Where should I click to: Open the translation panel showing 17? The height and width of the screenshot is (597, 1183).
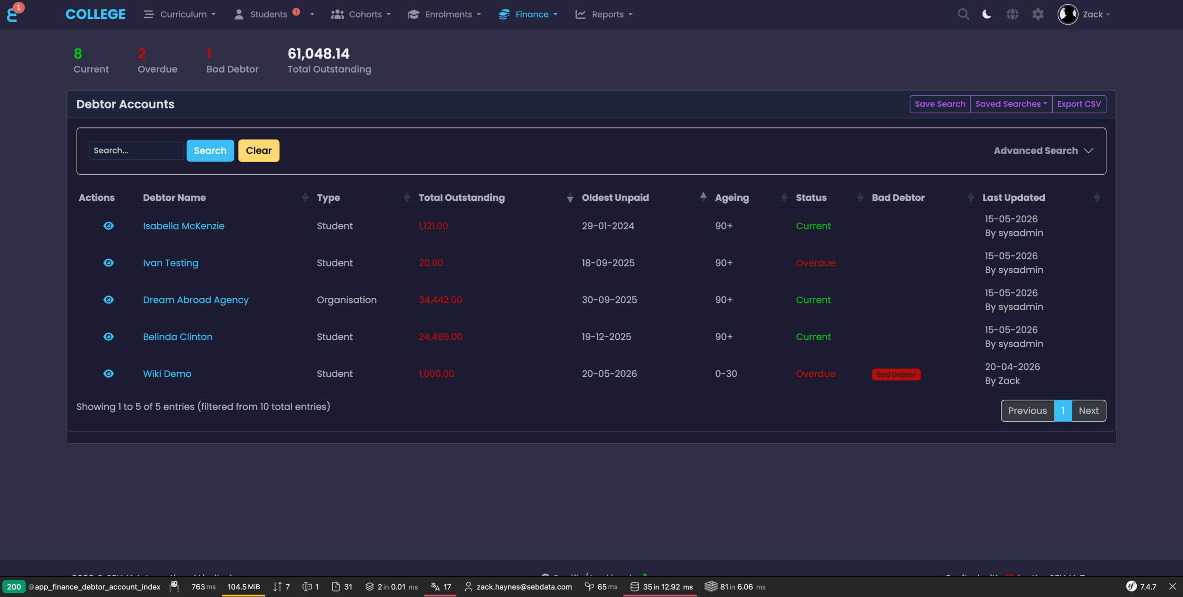point(441,586)
